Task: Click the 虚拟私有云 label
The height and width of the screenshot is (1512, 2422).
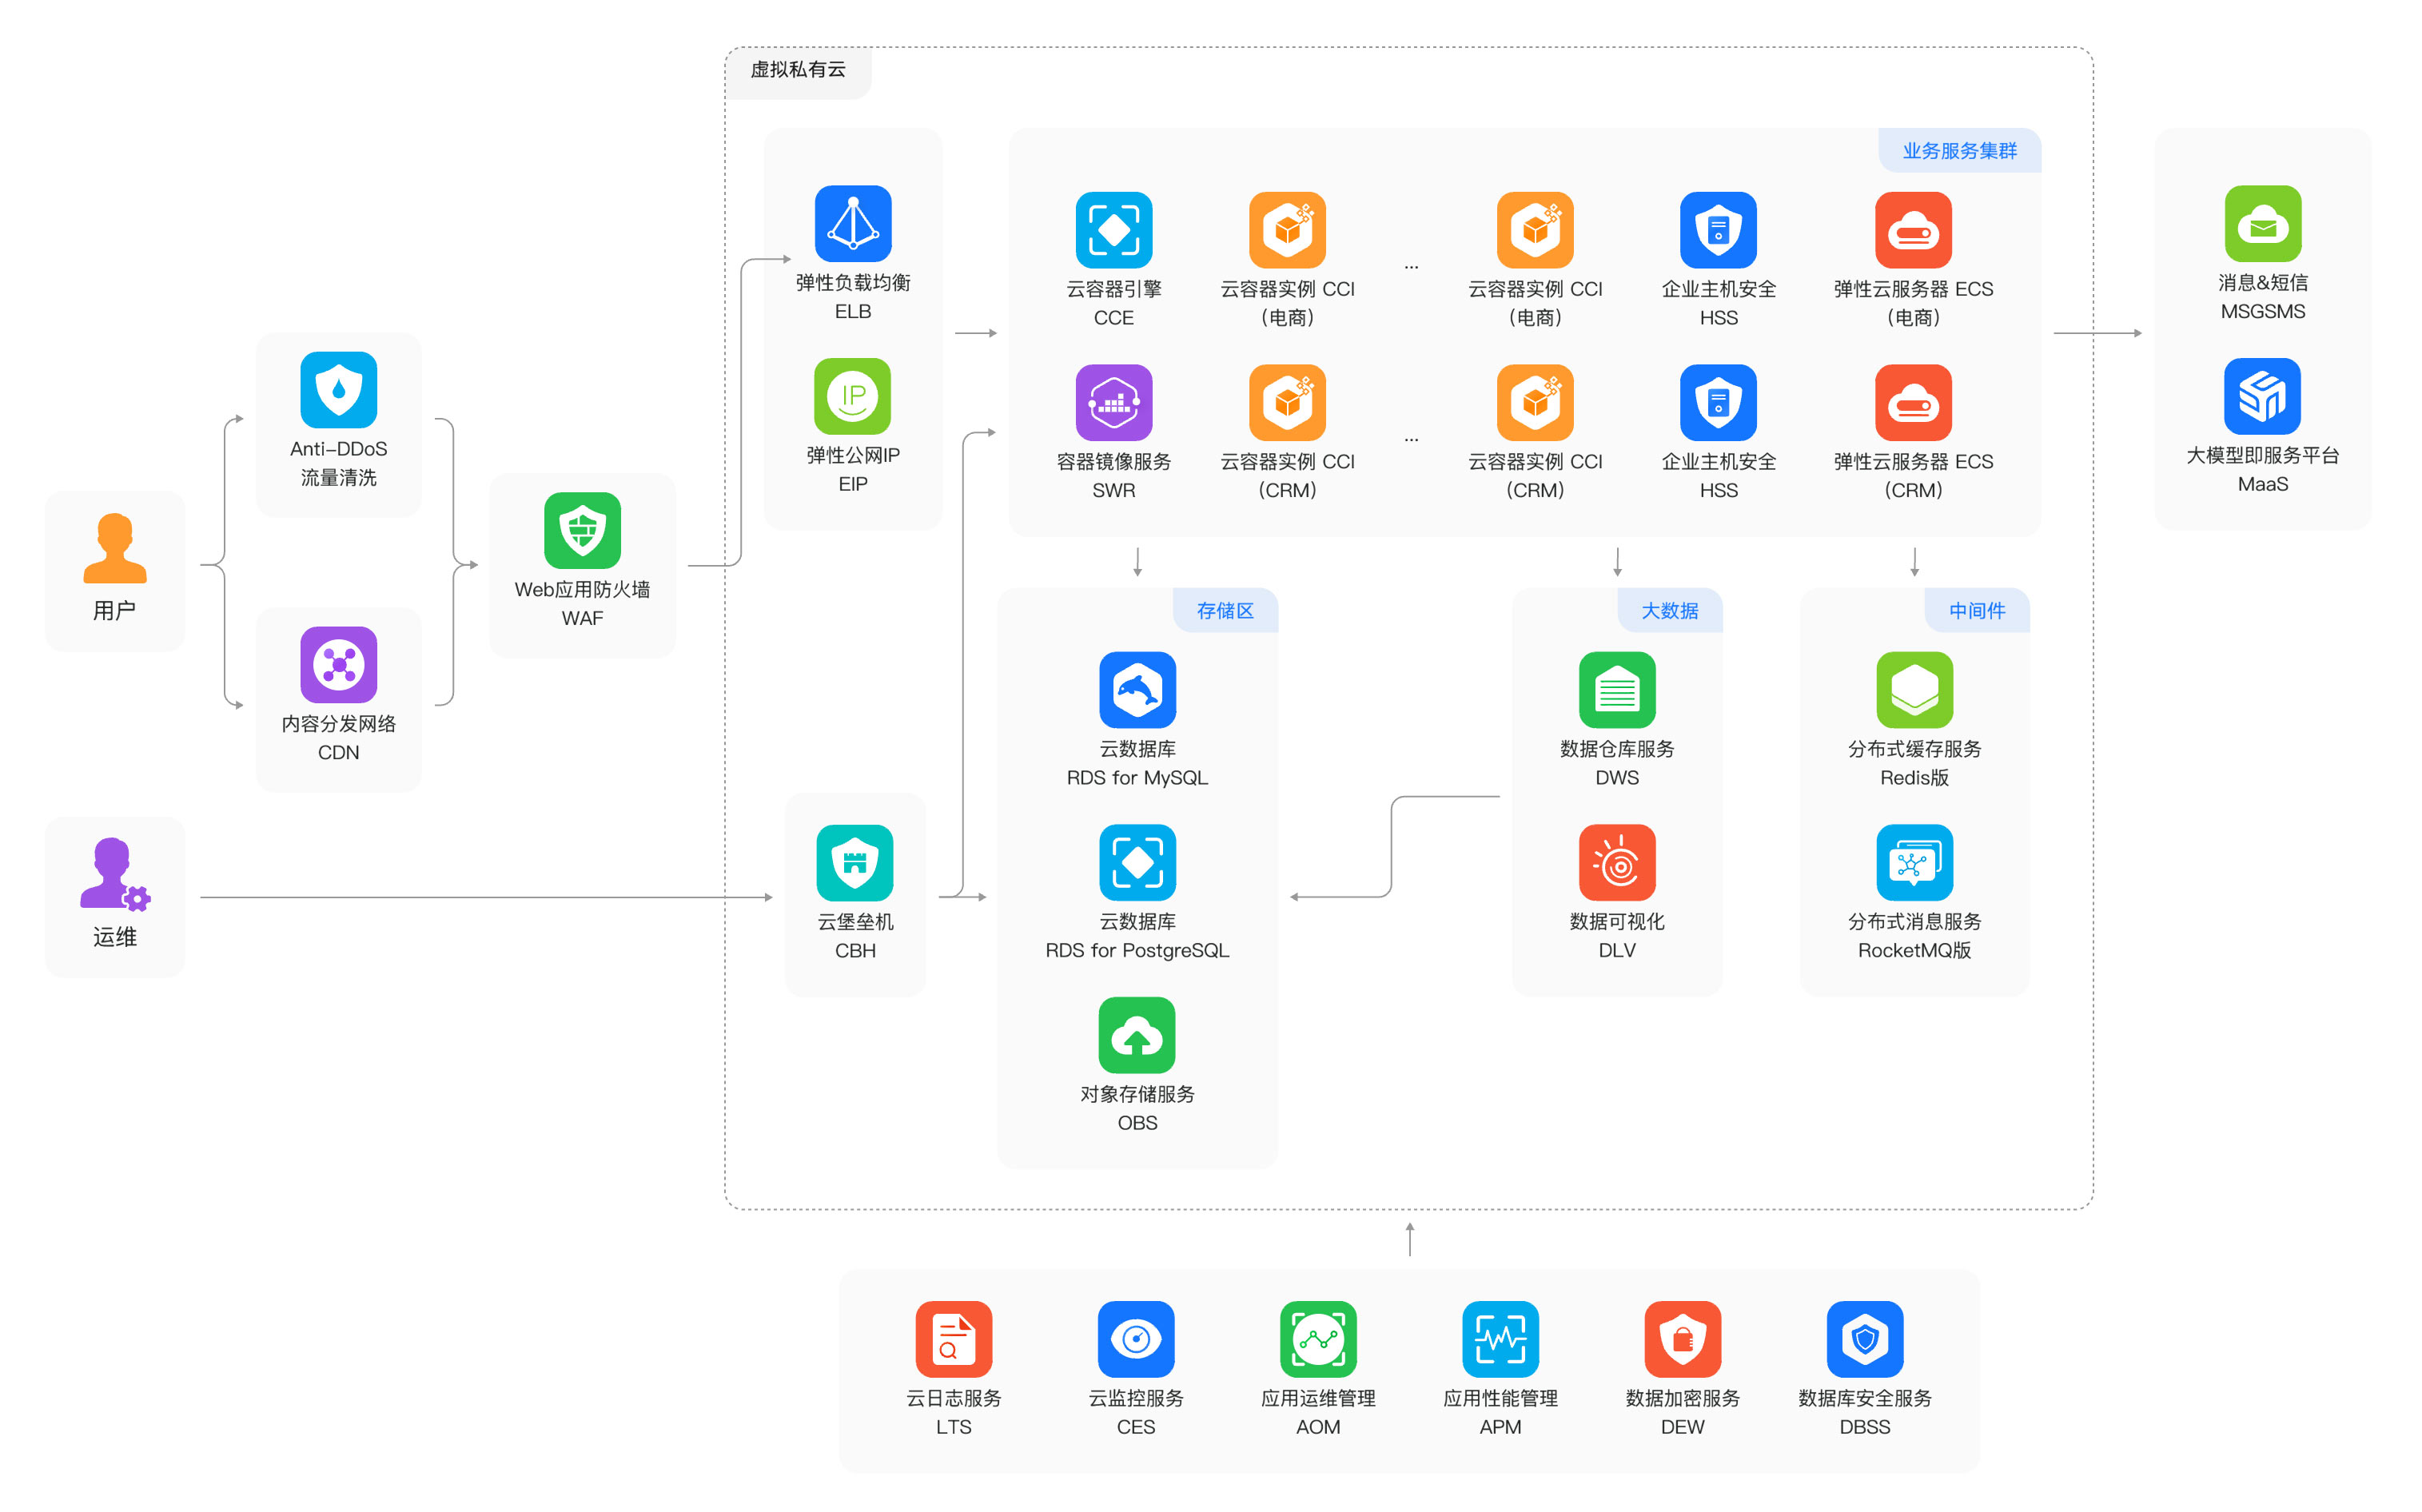Action: [798, 69]
